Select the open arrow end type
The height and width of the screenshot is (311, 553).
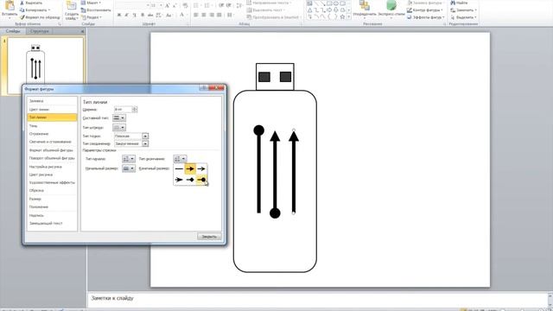point(201,169)
